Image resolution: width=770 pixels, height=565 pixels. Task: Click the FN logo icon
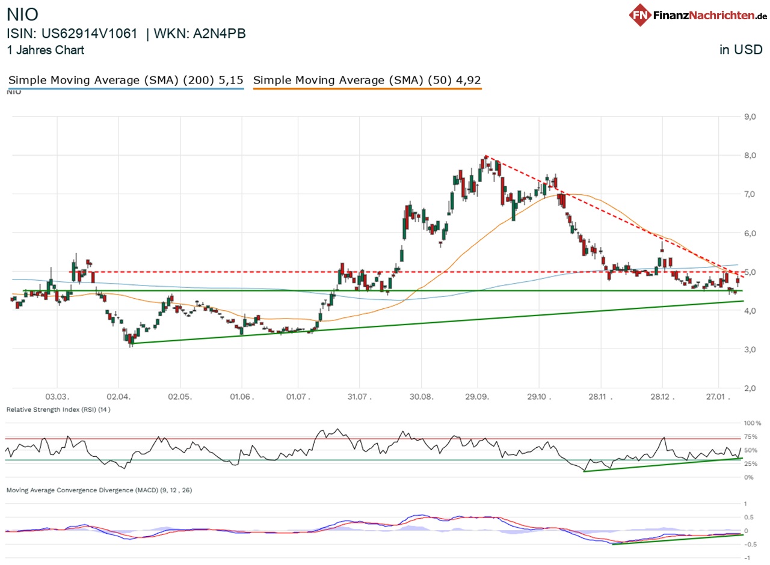click(x=639, y=15)
